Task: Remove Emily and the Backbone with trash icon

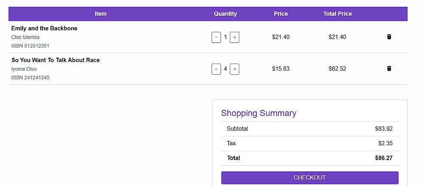Action: pyautogui.click(x=389, y=37)
